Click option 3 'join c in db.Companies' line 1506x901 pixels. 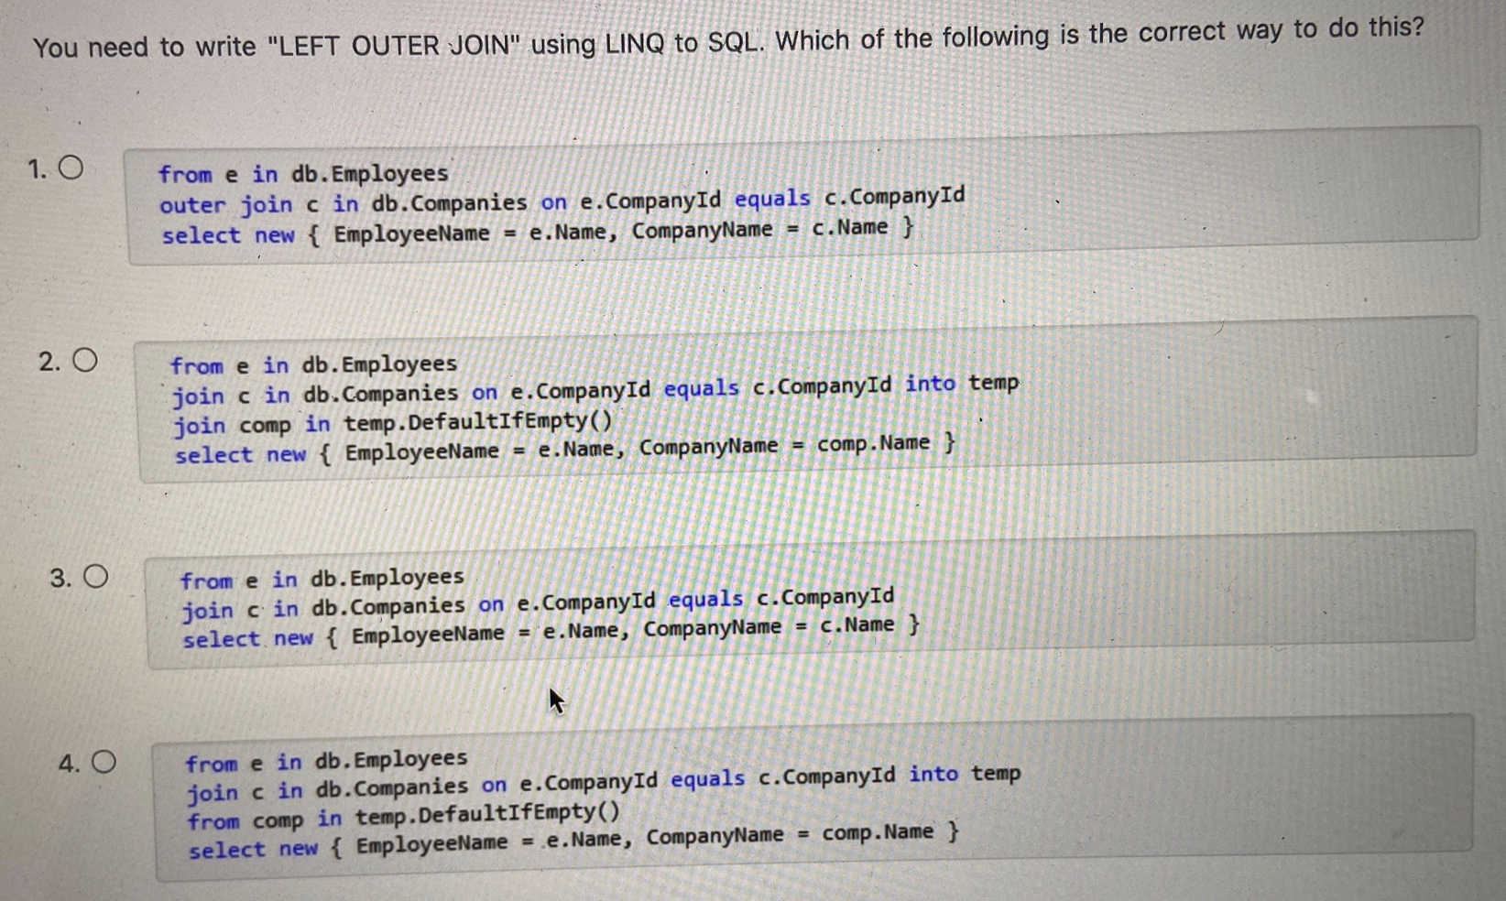(x=538, y=602)
